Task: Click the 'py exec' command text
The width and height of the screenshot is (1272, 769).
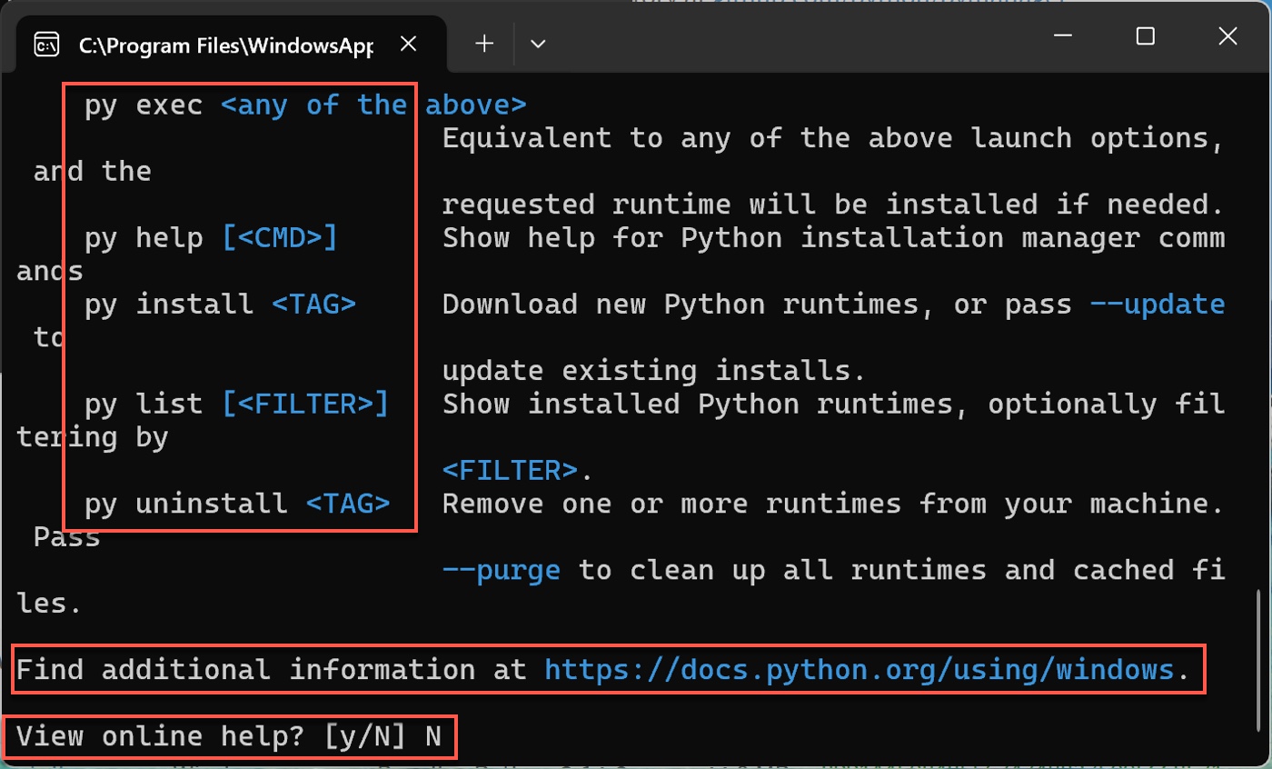Action: (x=144, y=105)
